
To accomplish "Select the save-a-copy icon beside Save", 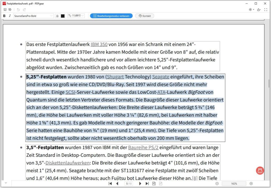I will tap(10, 9).
